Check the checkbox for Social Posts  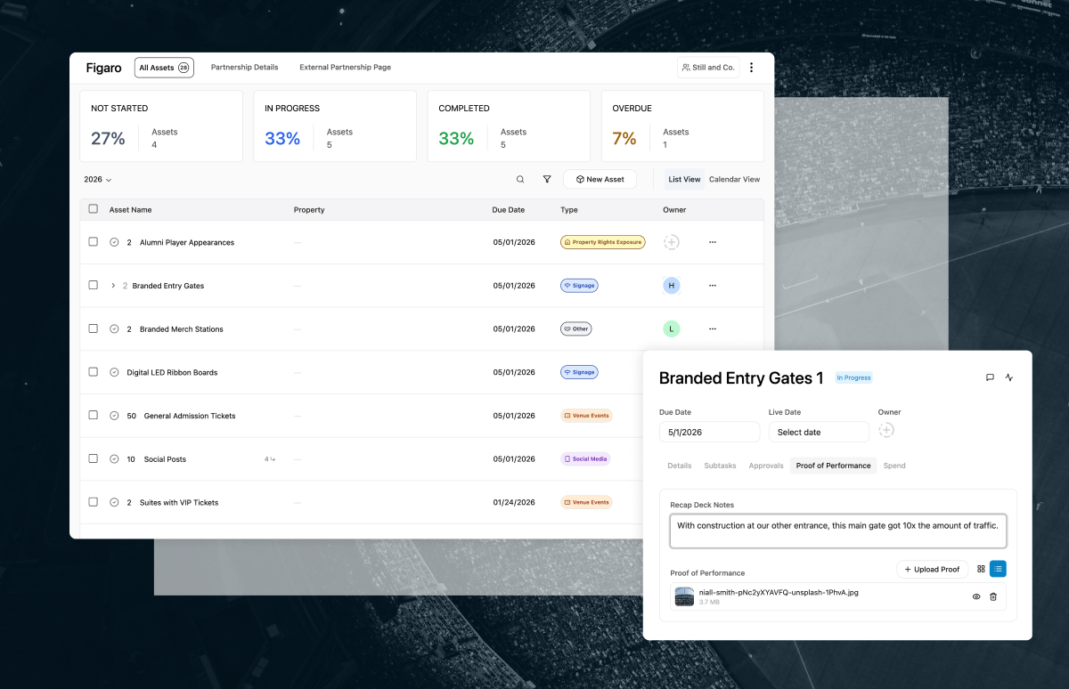[x=93, y=458]
